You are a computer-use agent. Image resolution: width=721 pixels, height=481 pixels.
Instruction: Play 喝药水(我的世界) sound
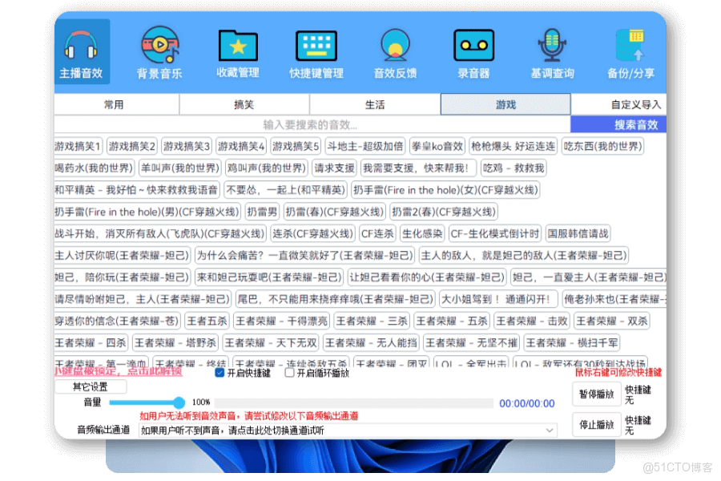[95, 168]
